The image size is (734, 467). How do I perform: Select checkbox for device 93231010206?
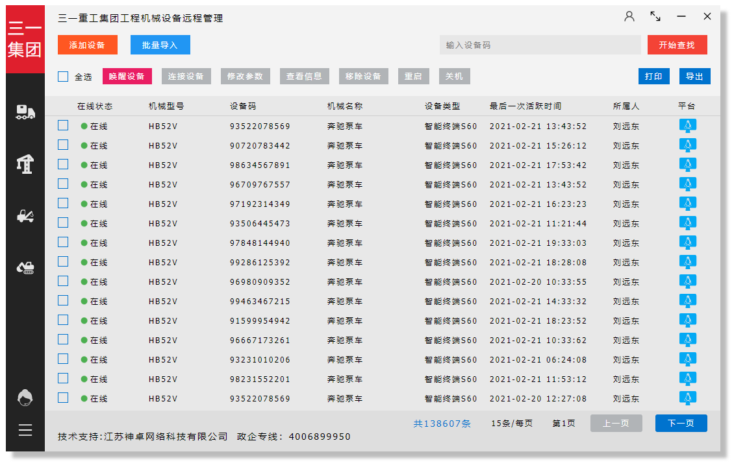[x=63, y=359]
